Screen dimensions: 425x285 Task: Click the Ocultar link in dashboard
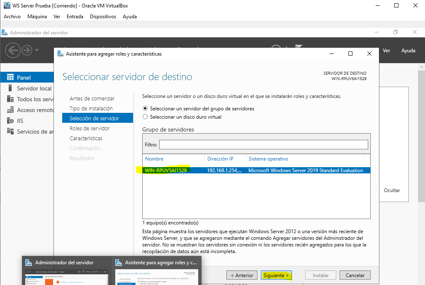pos(392,190)
